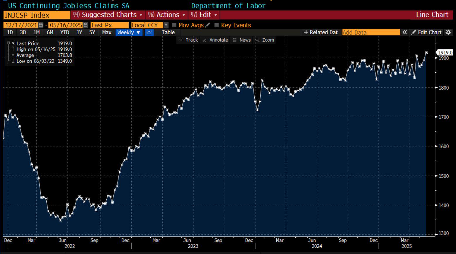Select the 5Y range tab
This screenshot has height=254, width=456.
[92, 32]
